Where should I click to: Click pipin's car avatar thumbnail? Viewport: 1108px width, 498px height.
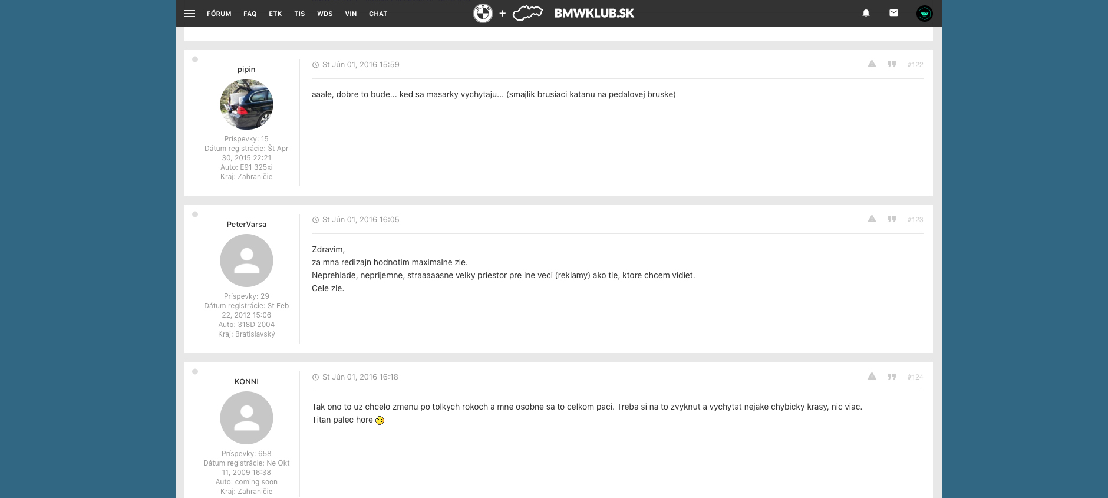pyautogui.click(x=246, y=104)
